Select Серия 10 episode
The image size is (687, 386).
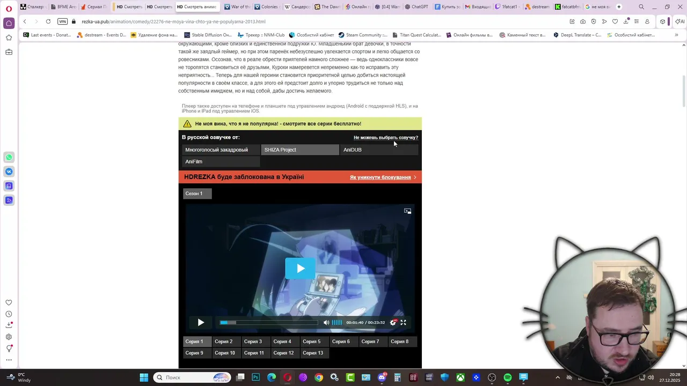(228, 353)
